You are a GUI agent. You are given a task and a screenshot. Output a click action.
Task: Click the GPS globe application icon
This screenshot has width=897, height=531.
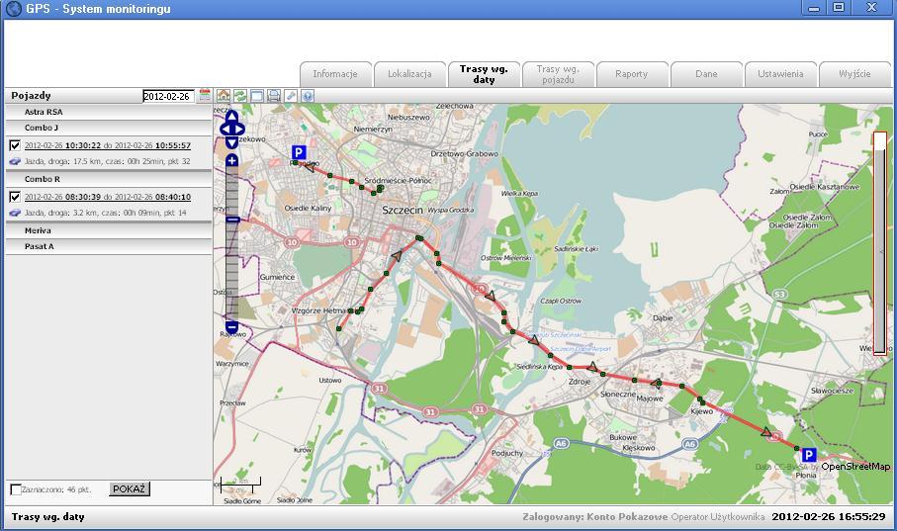pos(13,9)
